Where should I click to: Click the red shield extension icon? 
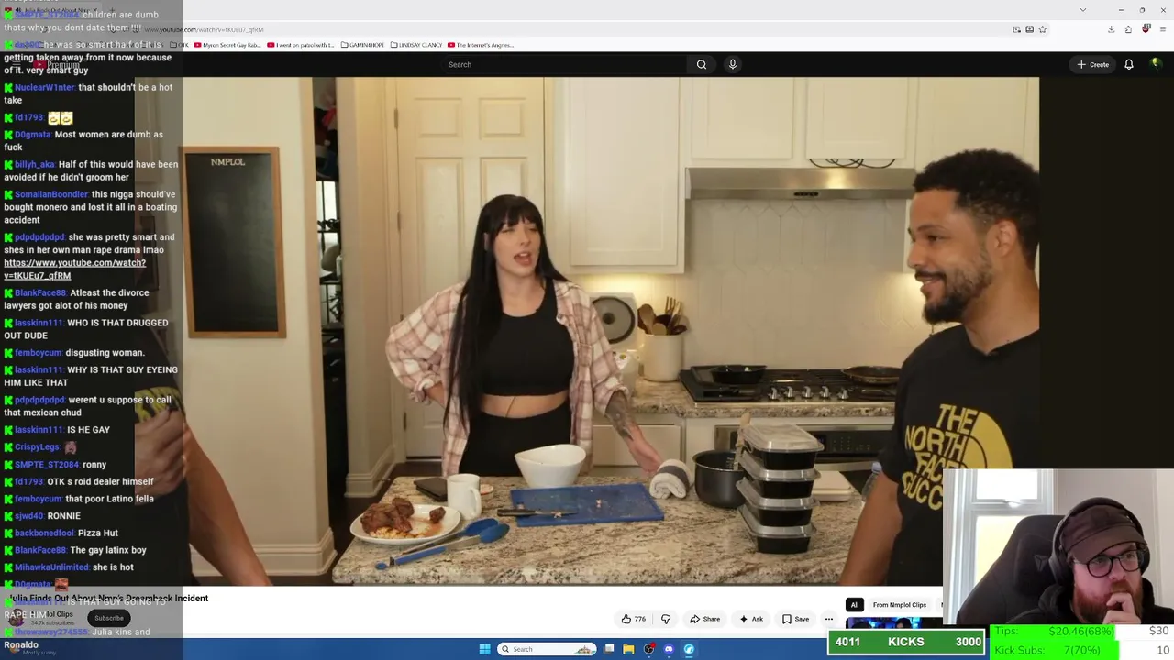click(x=1146, y=29)
